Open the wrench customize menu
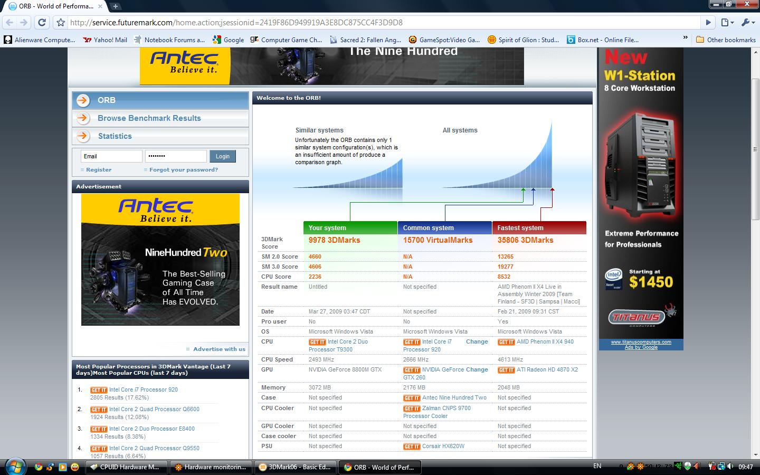The height and width of the screenshot is (475, 760). (747, 23)
